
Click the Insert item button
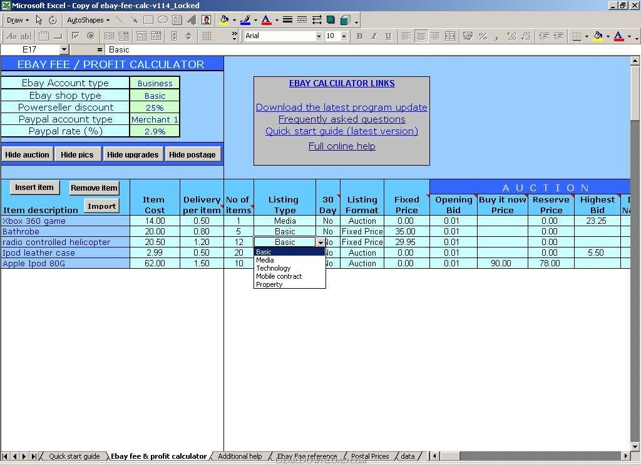(34, 187)
